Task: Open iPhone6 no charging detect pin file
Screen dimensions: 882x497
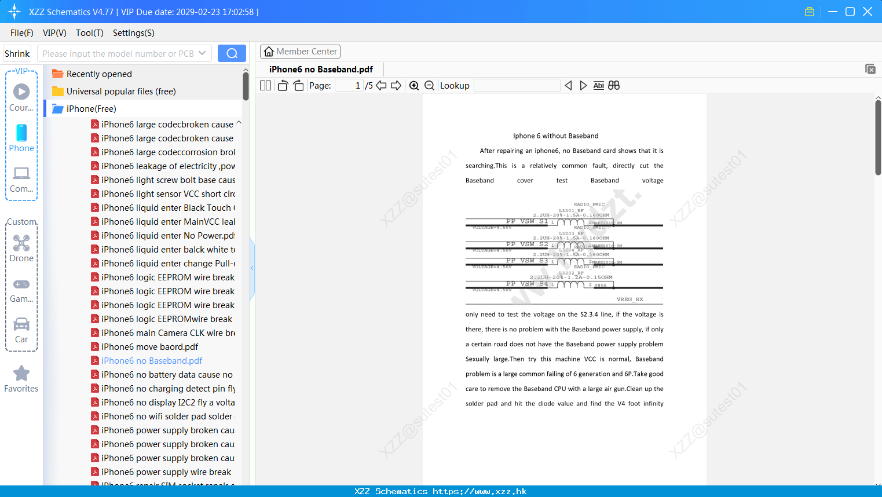Action: coord(163,389)
